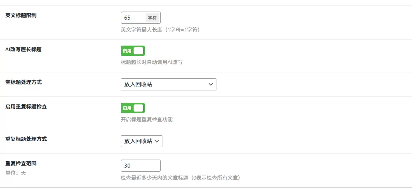412x188 pixels.
Task: Toggle the AI改写超长标题 switch
Action: (x=133, y=51)
